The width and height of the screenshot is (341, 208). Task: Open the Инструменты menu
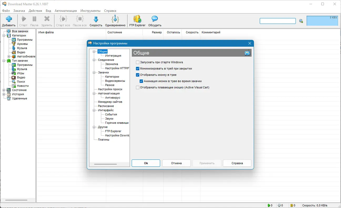90,11
